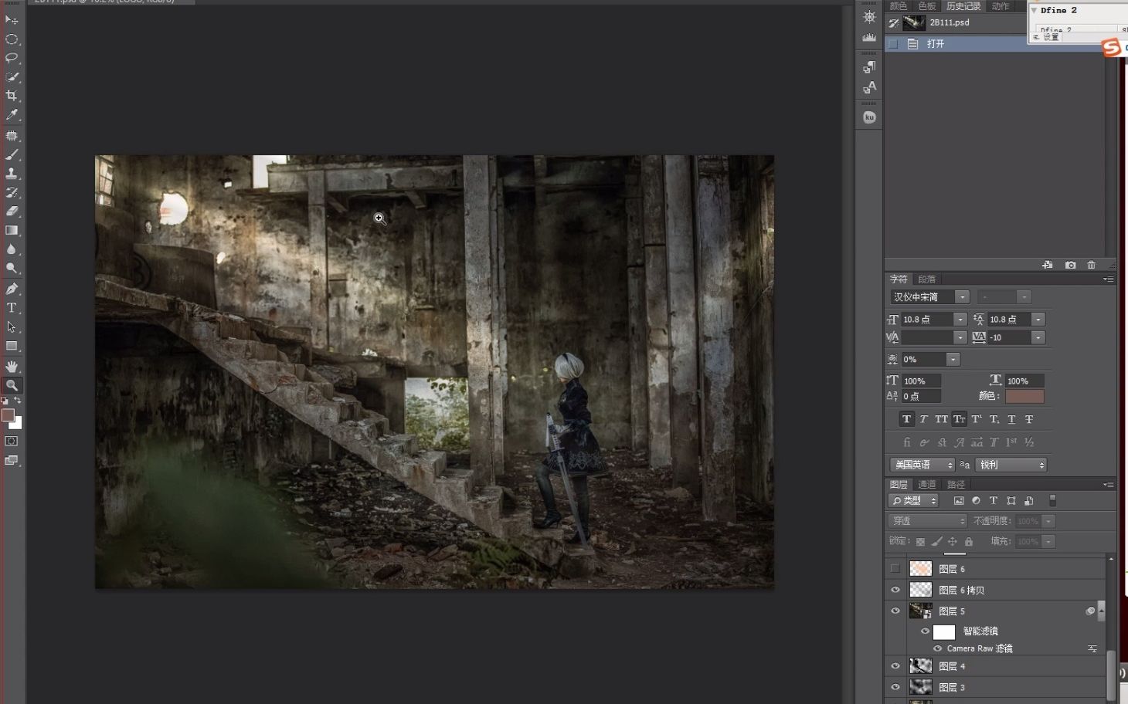Select the Elliptical Marquee tool
This screenshot has width=1128, height=704.
tap(12, 39)
